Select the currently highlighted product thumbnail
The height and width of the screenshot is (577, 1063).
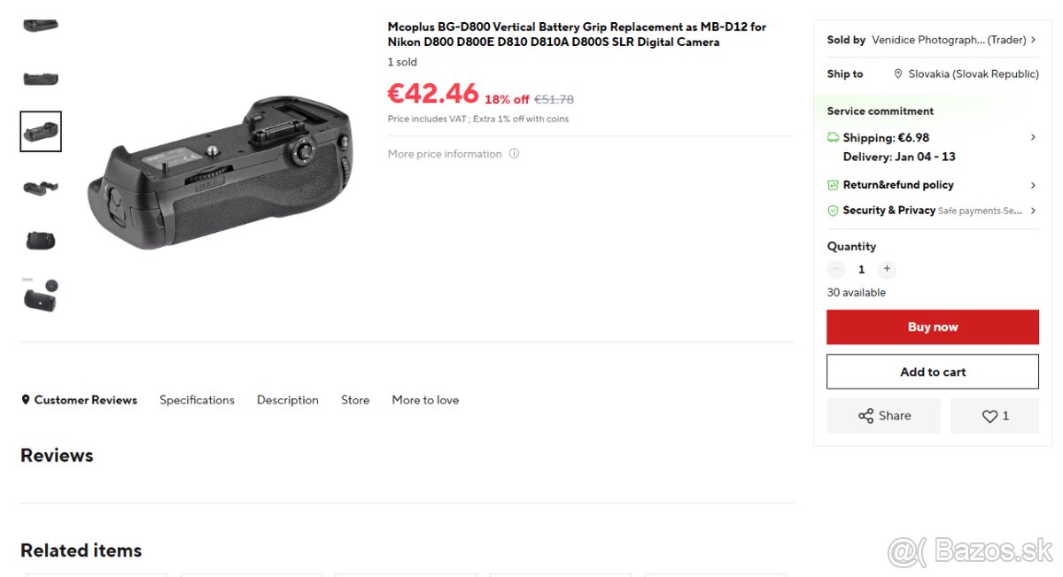pyautogui.click(x=41, y=132)
